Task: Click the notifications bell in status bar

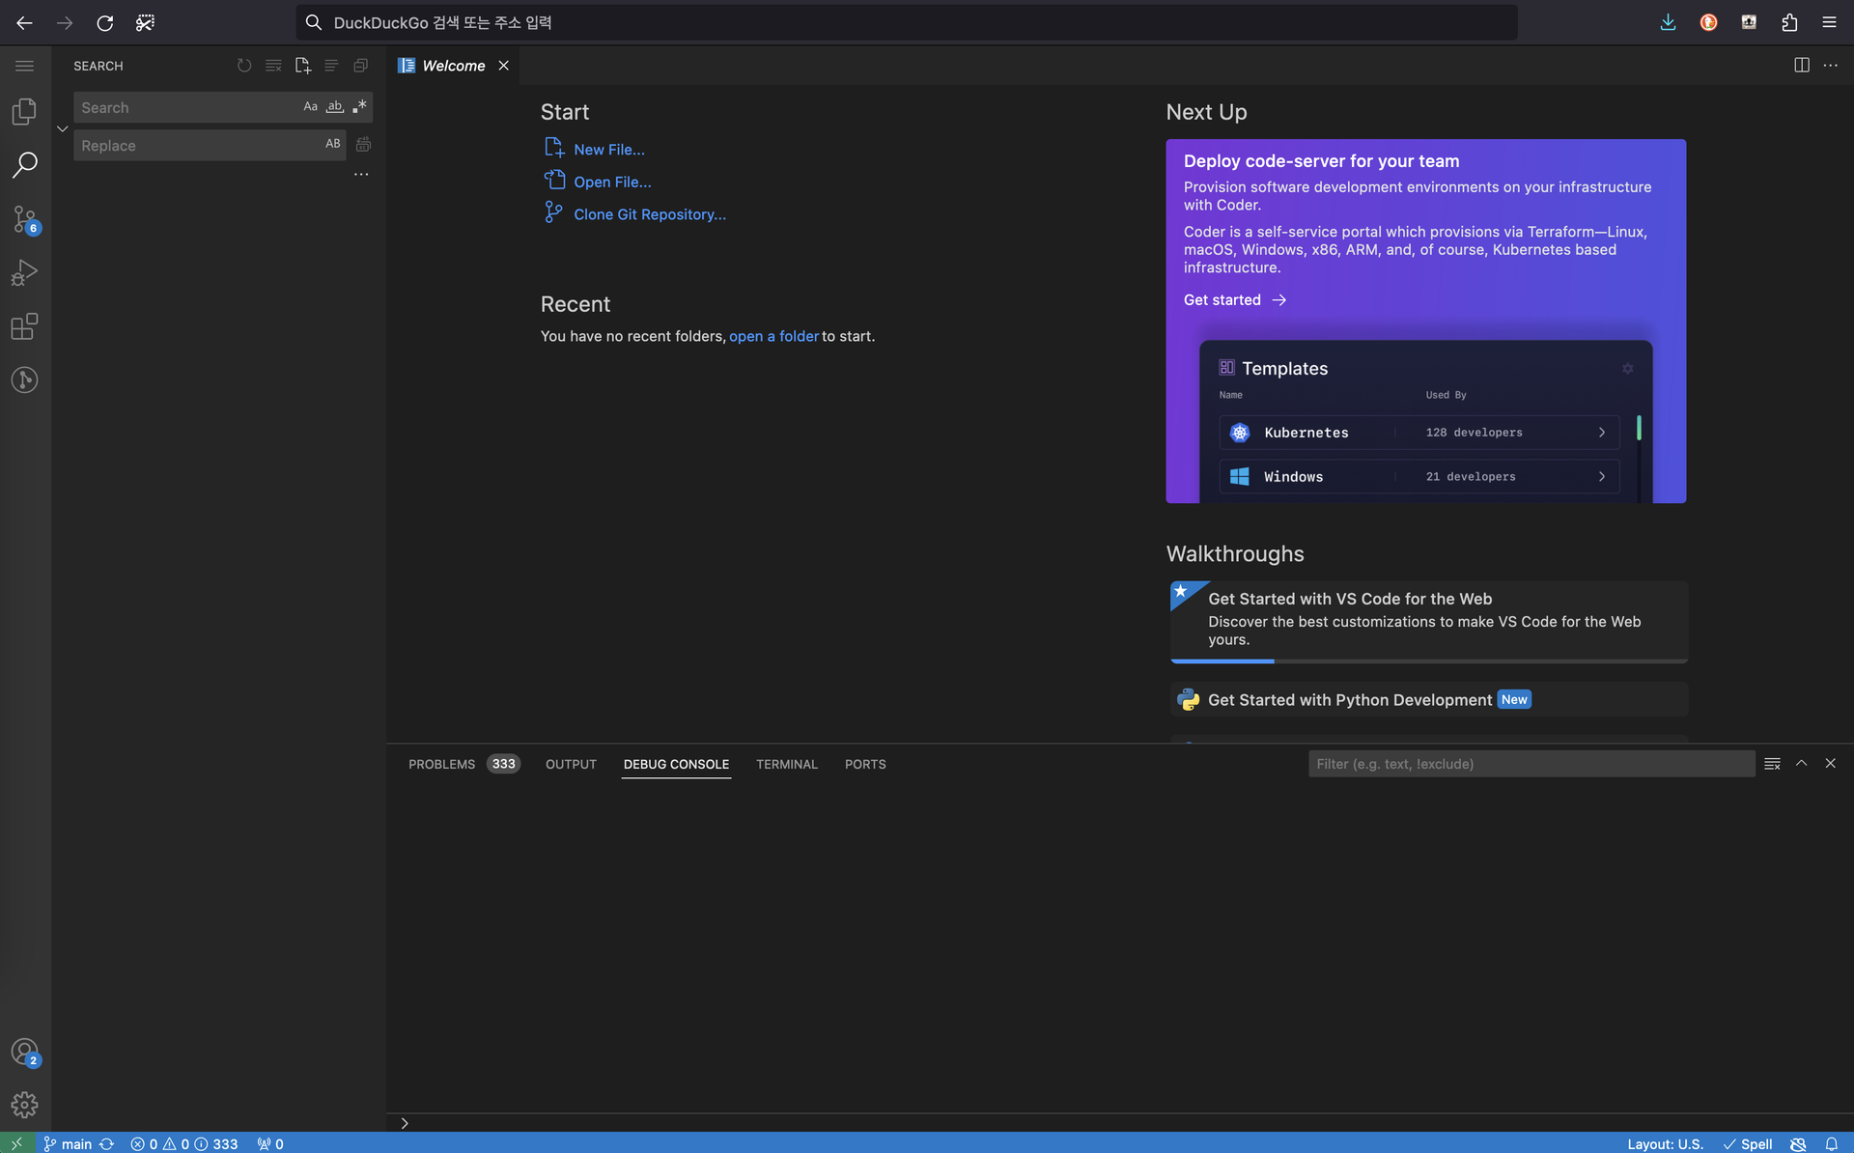Action: coord(1831,1143)
